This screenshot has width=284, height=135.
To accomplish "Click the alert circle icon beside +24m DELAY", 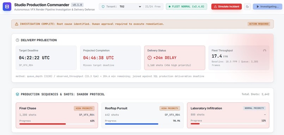I will coord(149,58).
